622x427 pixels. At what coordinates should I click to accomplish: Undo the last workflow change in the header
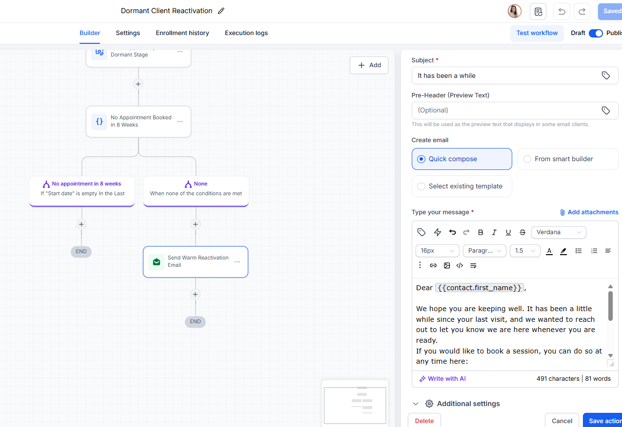click(x=562, y=11)
